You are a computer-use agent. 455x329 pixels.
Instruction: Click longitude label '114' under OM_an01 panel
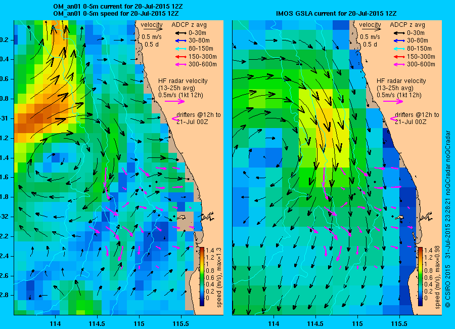pos(55,323)
